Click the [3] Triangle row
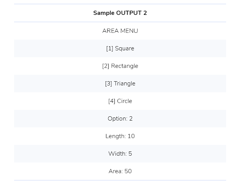Image resolution: width=233 pixels, height=185 pixels. 120,84
